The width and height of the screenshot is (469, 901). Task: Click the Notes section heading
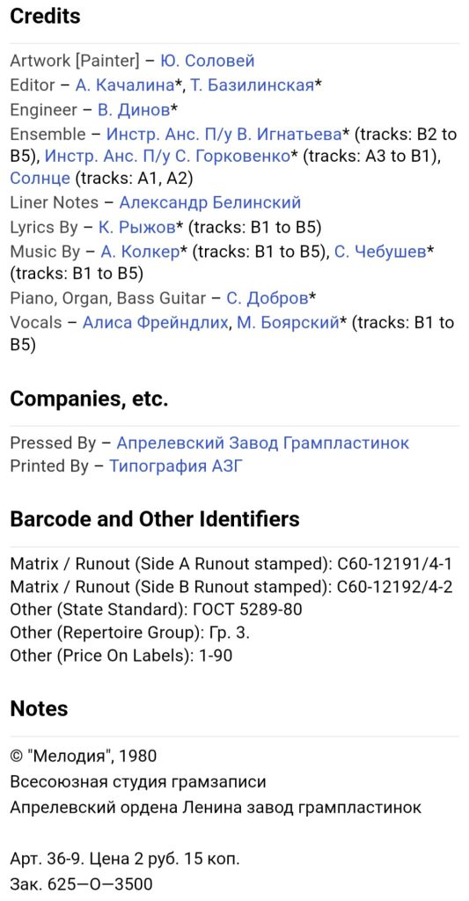pos(39,708)
